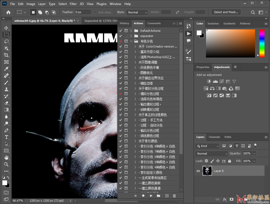270x204 pixels.
Task: Pick a hue on the rainbow spectrum slider
Action: (262, 43)
